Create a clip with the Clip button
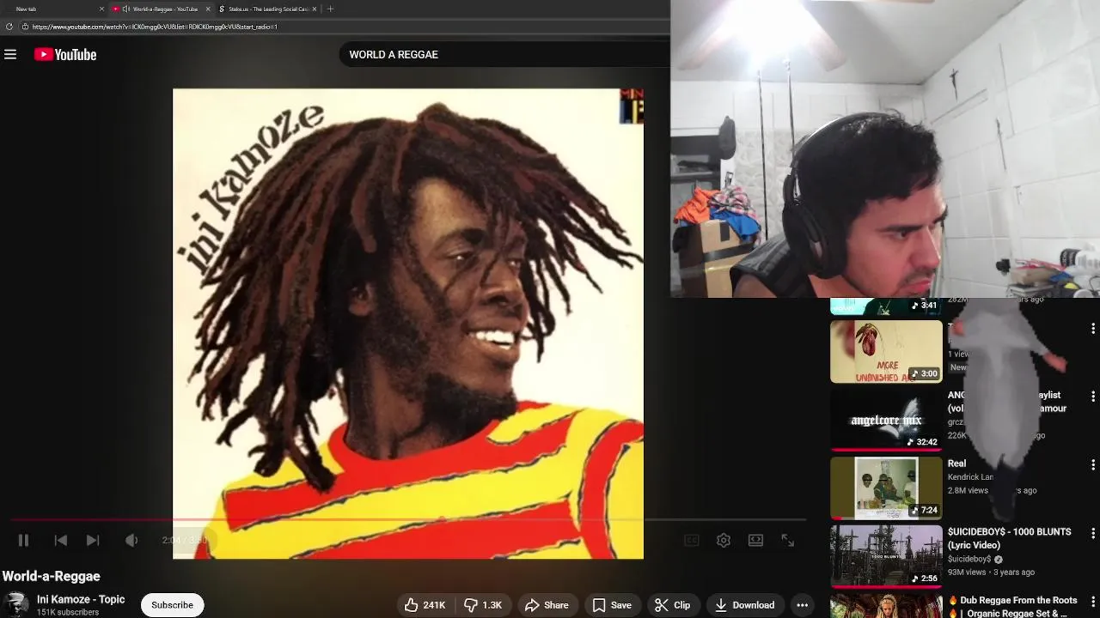The width and height of the screenshot is (1100, 618). pos(672,605)
